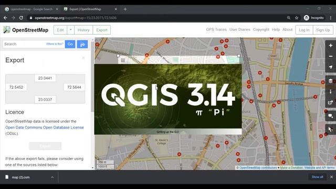Select the Export | OpenStreetMap tab
The height and width of the screenshot is (189, 336).
coord(90,9)
